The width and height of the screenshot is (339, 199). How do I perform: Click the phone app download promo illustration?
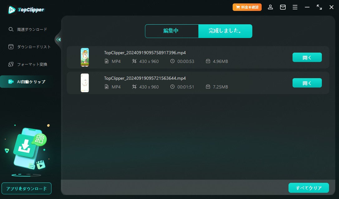tap(27, 150)
